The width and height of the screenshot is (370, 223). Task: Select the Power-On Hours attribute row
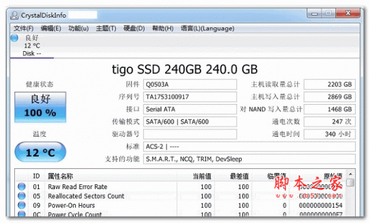(x=180, y=206)
